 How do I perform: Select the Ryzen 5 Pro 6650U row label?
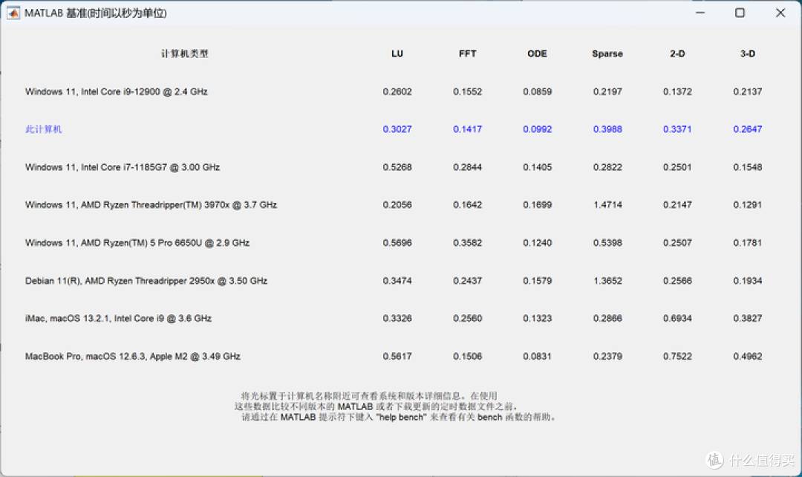tap(137, 243)
